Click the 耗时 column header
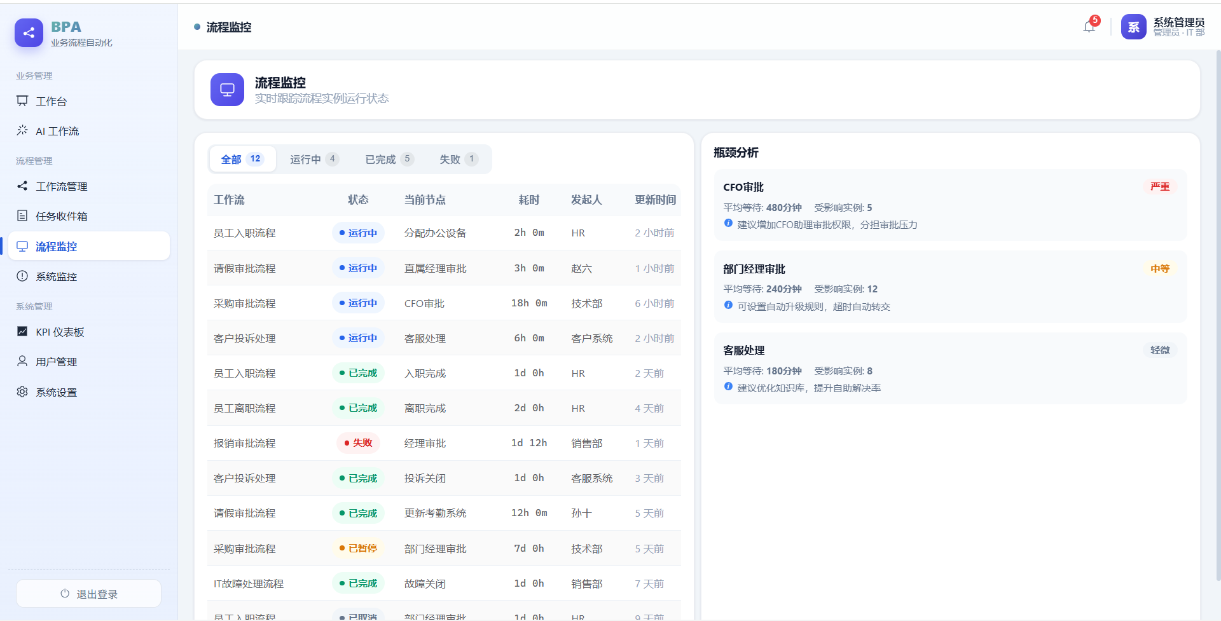Screen dimensions: 1221x621 click(529, 200)
